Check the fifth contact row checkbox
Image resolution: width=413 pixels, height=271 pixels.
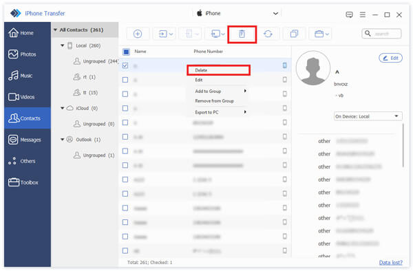click(125, 122)
